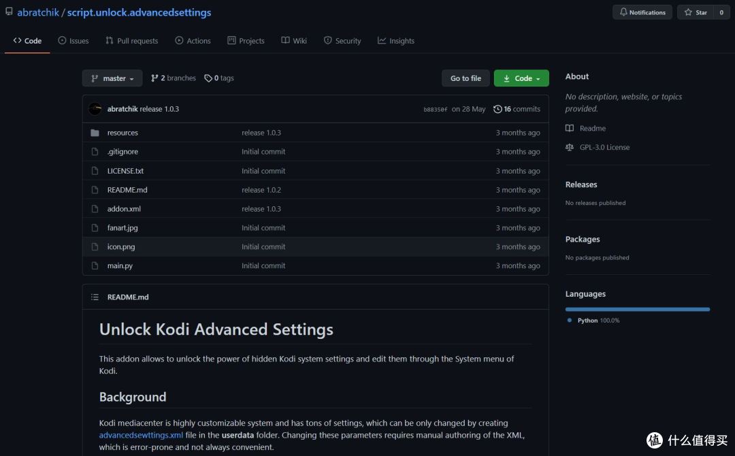Click the on 28 May commit date
The height and width of the screenshot is (456, 735).
pos(468,109)
